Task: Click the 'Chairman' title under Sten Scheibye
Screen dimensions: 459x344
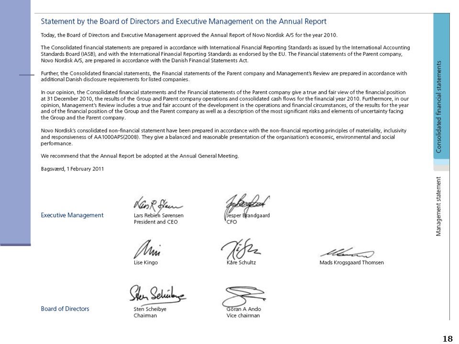Action: click(x=145, y=316)
